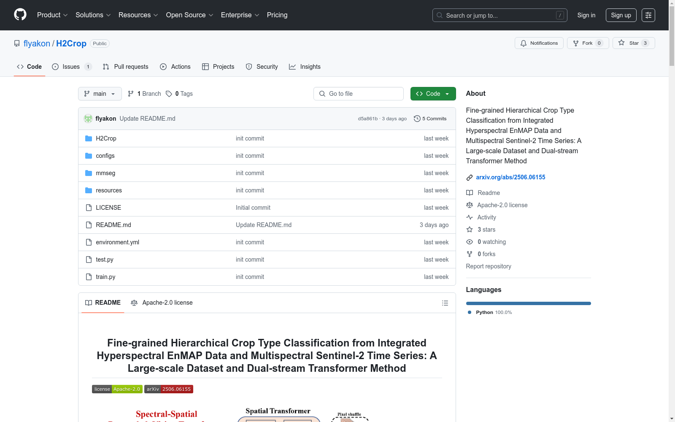Switch to the Issues tab
This screenshot has width=675, height=422.
(x=72, y=67)
